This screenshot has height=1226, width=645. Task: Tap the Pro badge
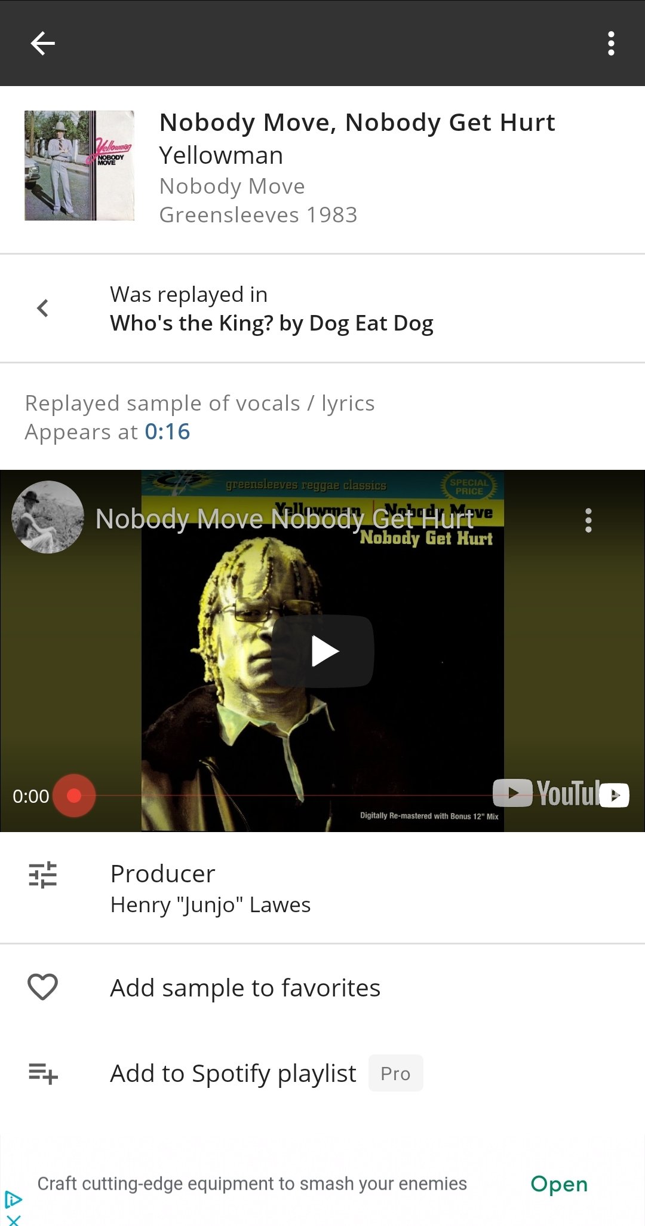click(395, 1074)
